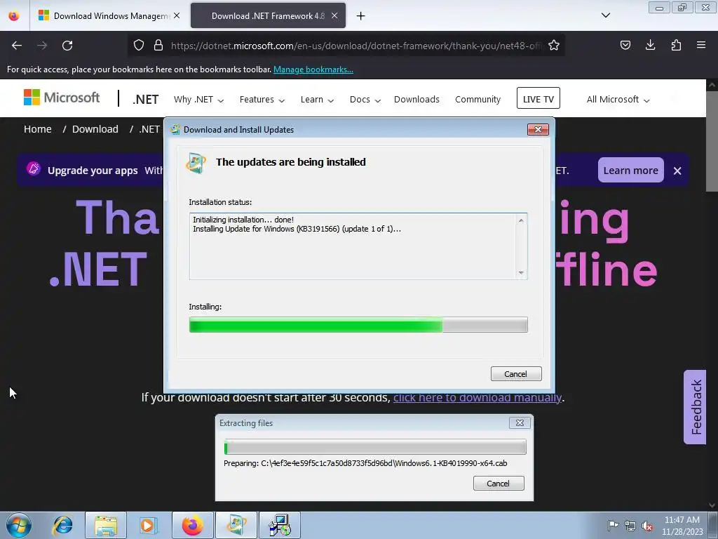Switch to Firefox in the taskbar
718x539 pixels.
click(193, 525)
